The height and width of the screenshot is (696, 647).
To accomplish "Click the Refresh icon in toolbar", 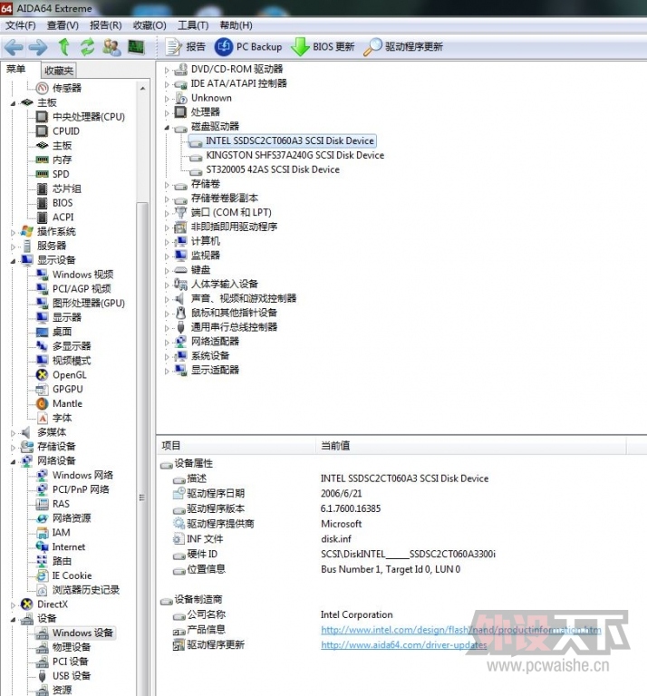I will pyautogui.click(x=87, y=46).
